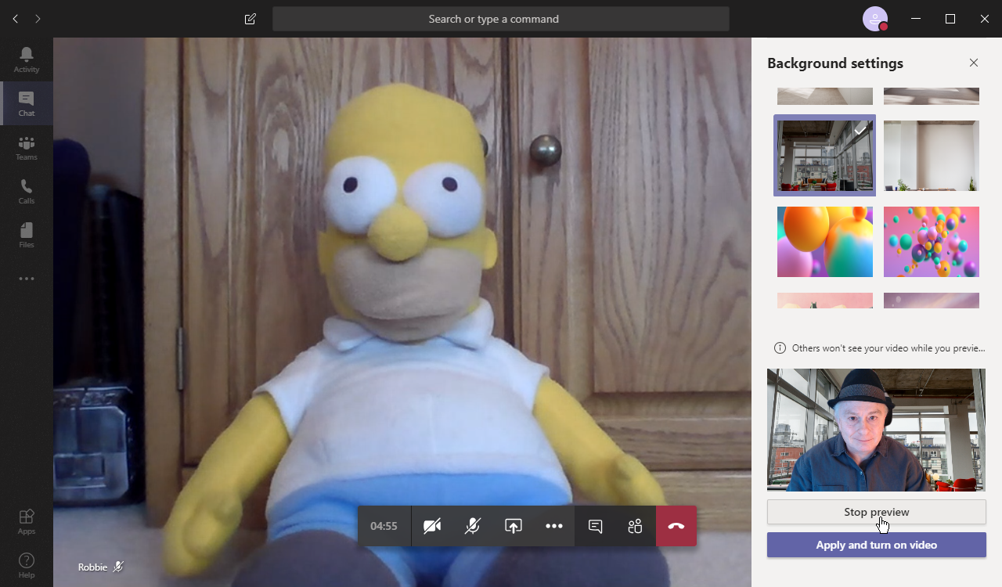This screenshot has width=1002, height=587.
Task: Open the Teams section
Action: tap(27, 147)
